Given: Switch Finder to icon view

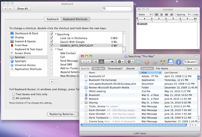Looking at the screenshot, I should coord(96,62).
